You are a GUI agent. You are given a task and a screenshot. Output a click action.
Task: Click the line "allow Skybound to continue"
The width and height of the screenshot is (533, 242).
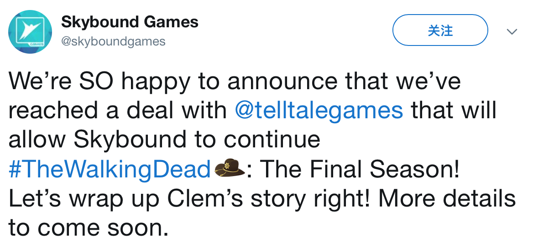(164, 140)
